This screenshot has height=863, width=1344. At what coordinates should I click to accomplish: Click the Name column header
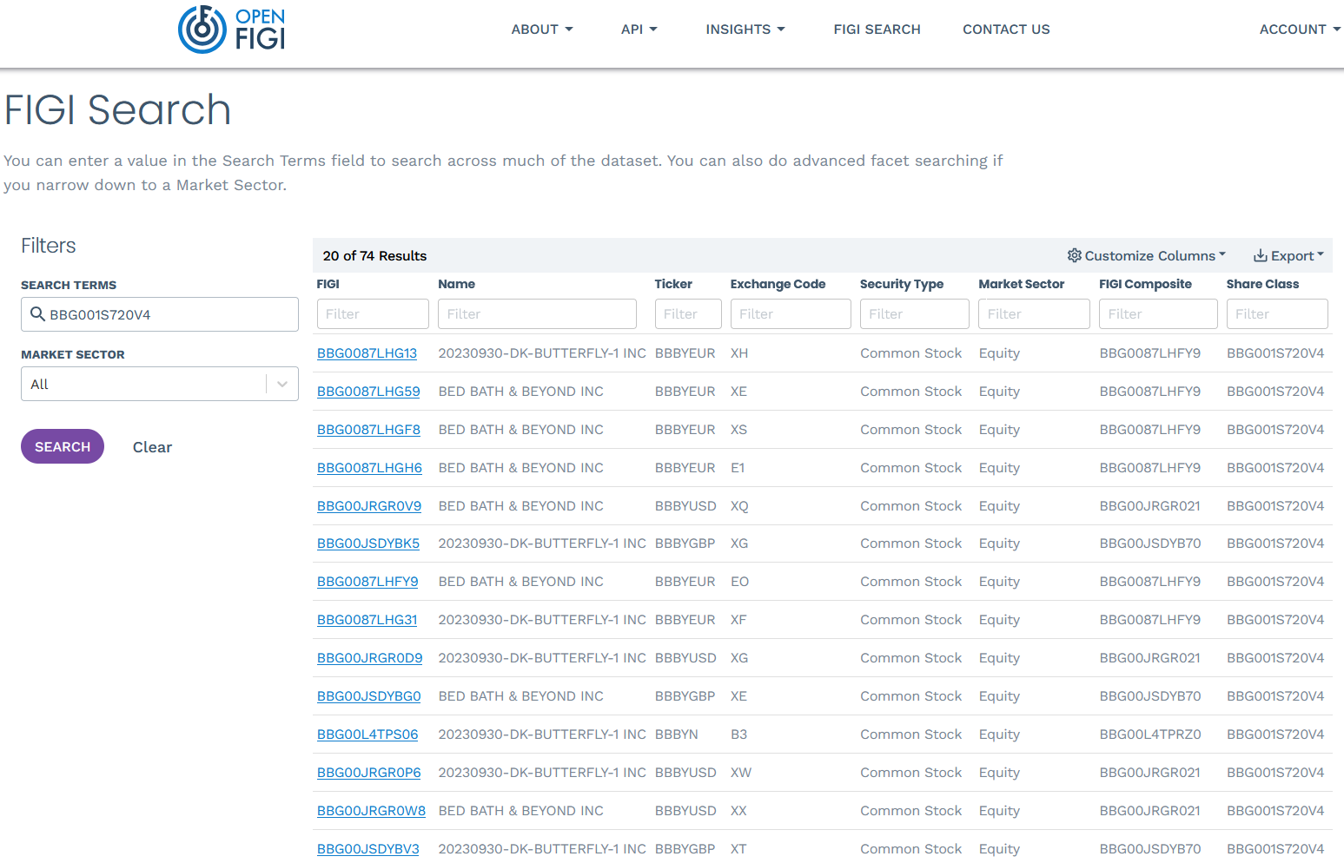tap(457, 284)
